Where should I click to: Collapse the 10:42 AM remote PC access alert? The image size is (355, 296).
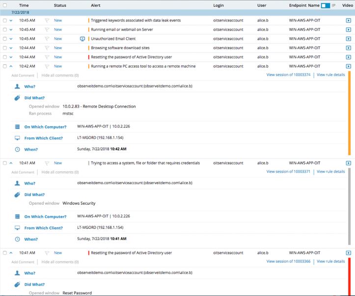[11, 66]
